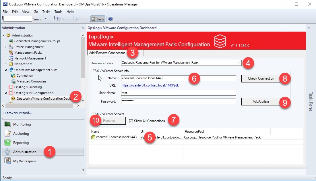316x181 pixels.
Task: Switch to Add/Remove Connections tab
Action: [107, 53]
